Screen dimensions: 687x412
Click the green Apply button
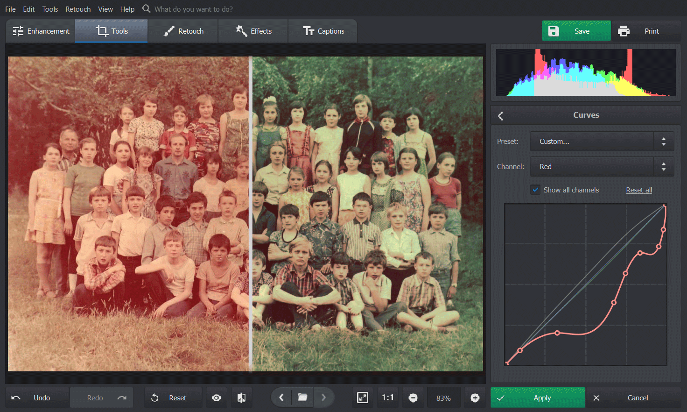coord(538,398)
